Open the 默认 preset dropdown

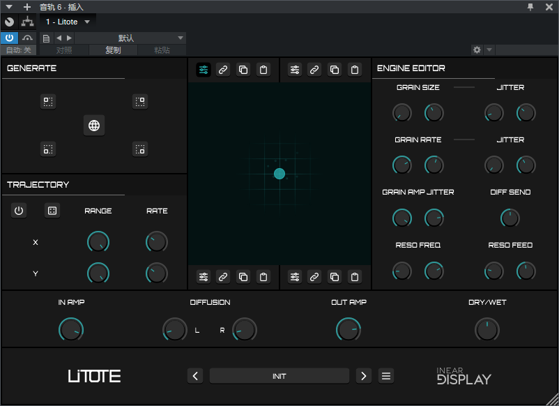(x=130, y=38)
